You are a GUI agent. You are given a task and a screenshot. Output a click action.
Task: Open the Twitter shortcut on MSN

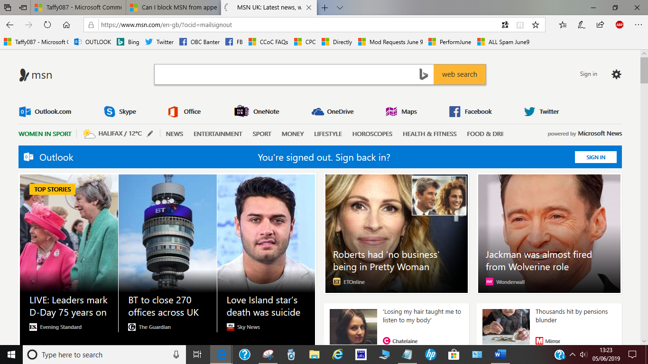click(541, 111)
